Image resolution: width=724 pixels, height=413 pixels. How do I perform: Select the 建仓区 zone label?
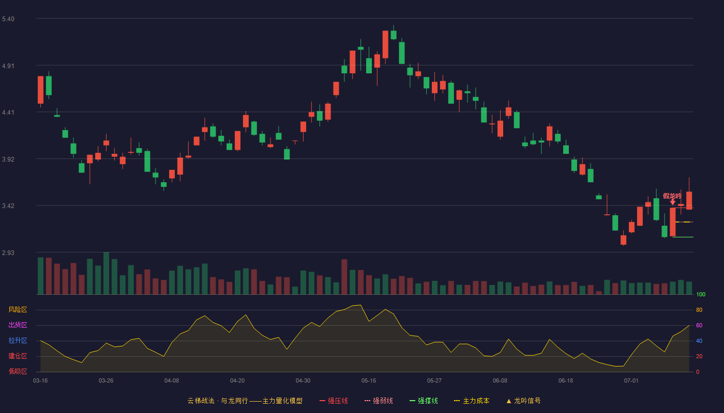18,356
